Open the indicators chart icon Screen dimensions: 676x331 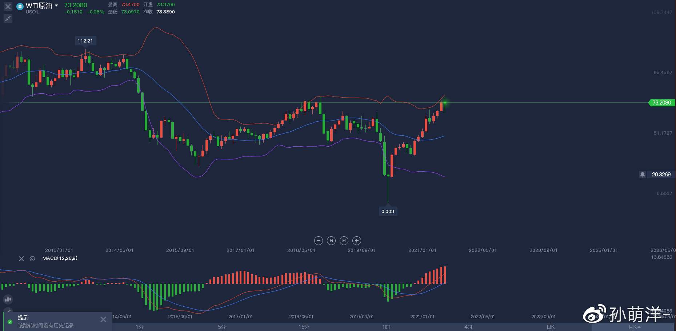(x=8, y=299)
